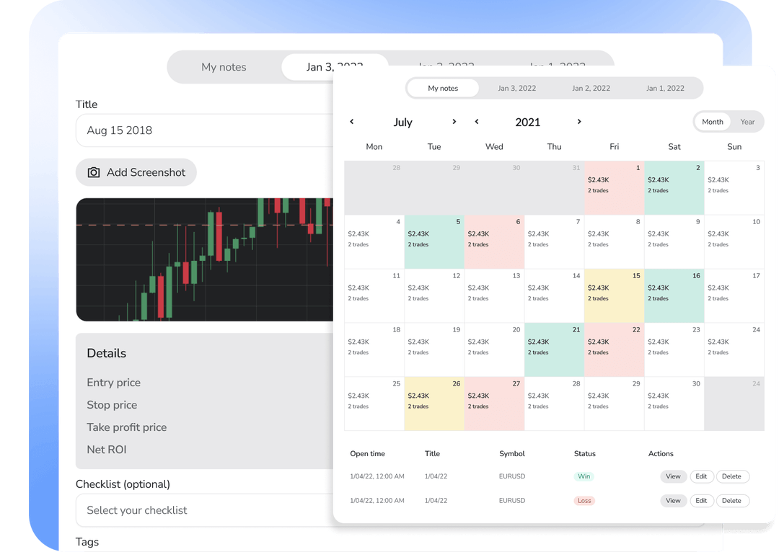
Task: Click the red Loss status badge
Action: click(x=584, y=500)
